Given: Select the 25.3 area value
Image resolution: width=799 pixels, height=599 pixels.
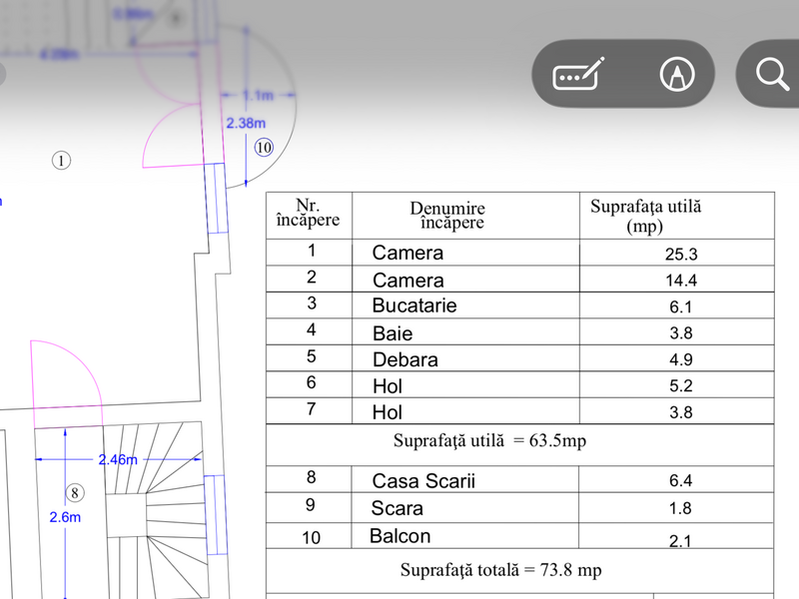Looking at the screenshot, I should [681, 255].
